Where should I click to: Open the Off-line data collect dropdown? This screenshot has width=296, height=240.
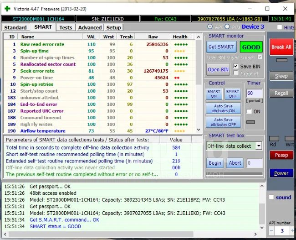(259, 146)
